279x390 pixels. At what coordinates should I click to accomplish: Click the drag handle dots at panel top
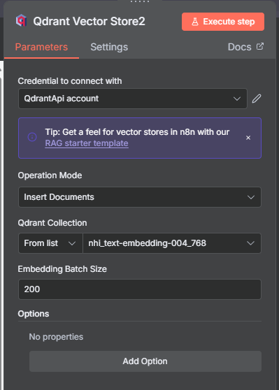140,1
